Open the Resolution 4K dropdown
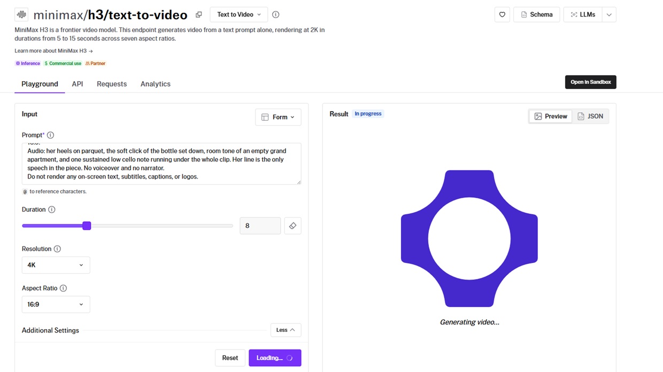The image size is (663, 372). pos(56,265)
